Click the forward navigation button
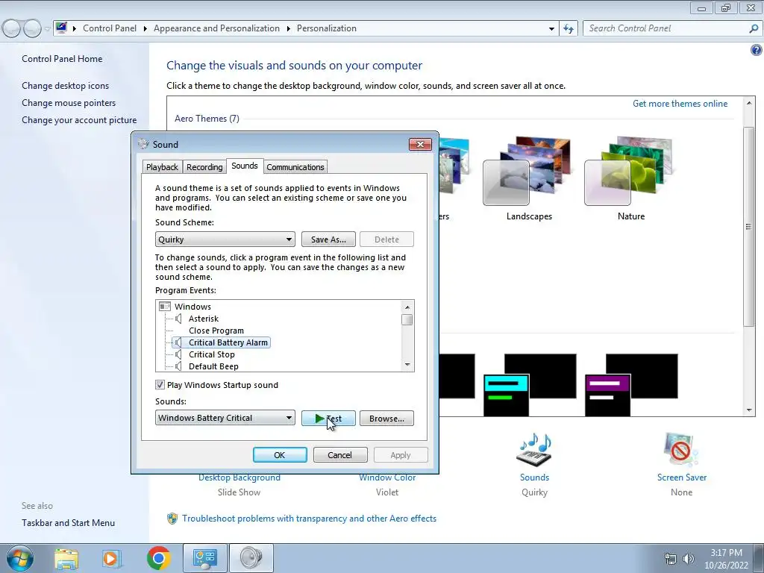Screen dimensions: 764x573 32,29
